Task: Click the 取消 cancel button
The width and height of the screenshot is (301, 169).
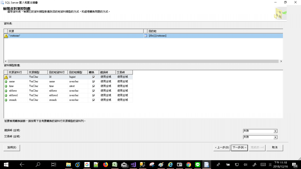Action: pyautogui.click(x=275, y=148)
